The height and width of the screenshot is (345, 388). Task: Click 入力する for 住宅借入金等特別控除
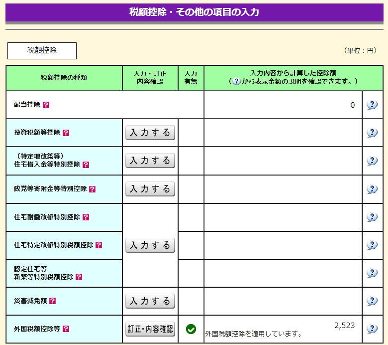click(x=150, y=161)
